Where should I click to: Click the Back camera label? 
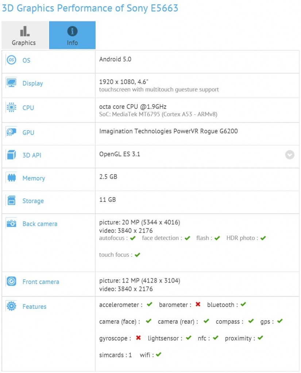tap(40, 224)
